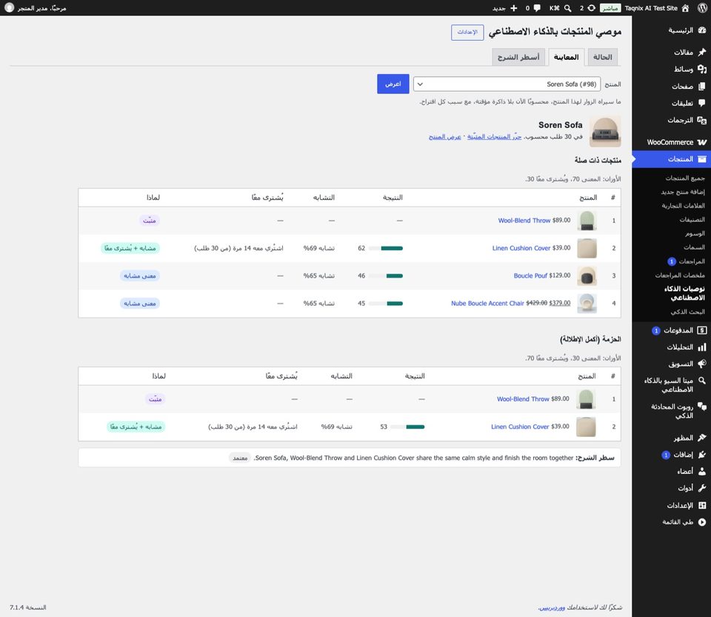Click the blue اعرض button
Image resolution: width=711 pixels, height=617 pixels.
coord(393,84)
